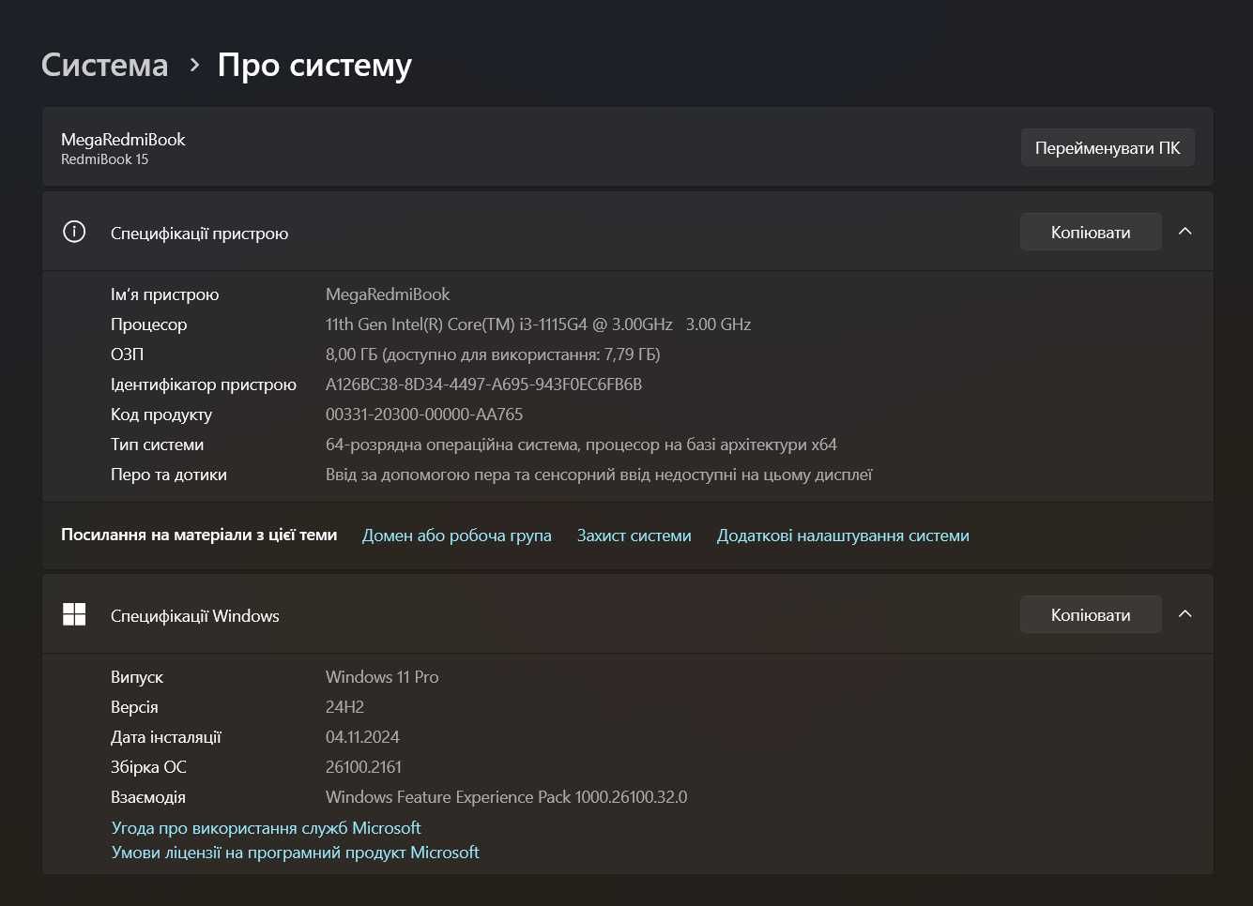Click the Процесор label
Viewport: 1253px width, 906px height.
pos(149,325)
